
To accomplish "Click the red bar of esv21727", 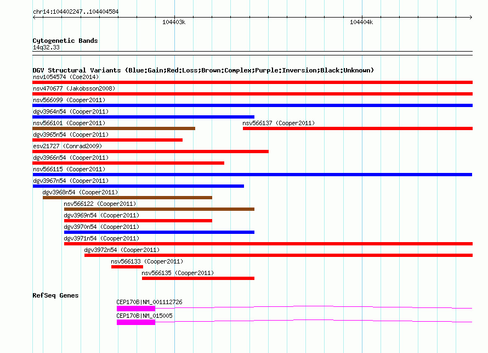I will pyautogui.click(x=150, y=152).
